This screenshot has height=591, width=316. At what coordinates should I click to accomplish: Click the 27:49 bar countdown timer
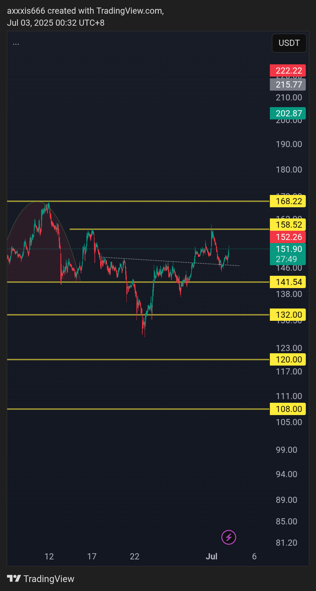click(x=286, y=259)
